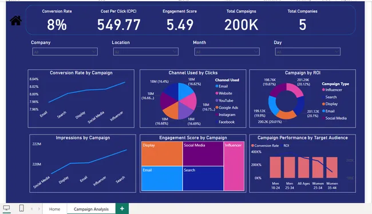Select Email in Channel Used legend
The width and height of the screenshot is (372, 214).
[x=221, y=86]
